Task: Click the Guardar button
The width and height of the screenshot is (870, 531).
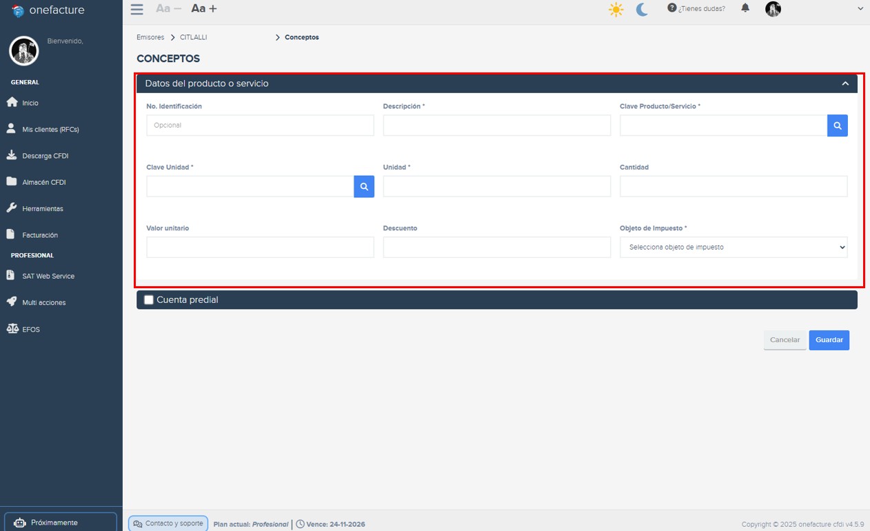Action: [x=829, y=340]
